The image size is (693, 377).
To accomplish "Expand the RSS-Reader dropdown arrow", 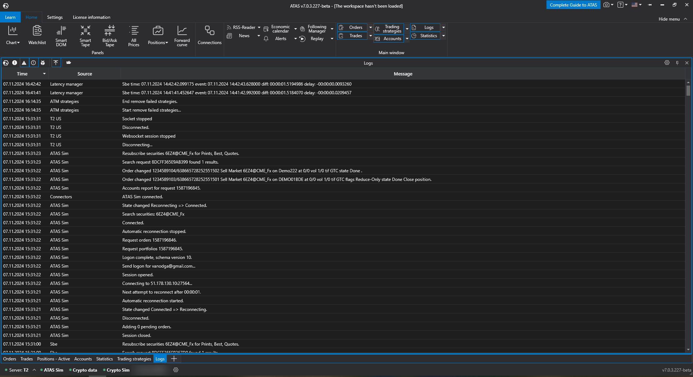I will tap(259, 27).
